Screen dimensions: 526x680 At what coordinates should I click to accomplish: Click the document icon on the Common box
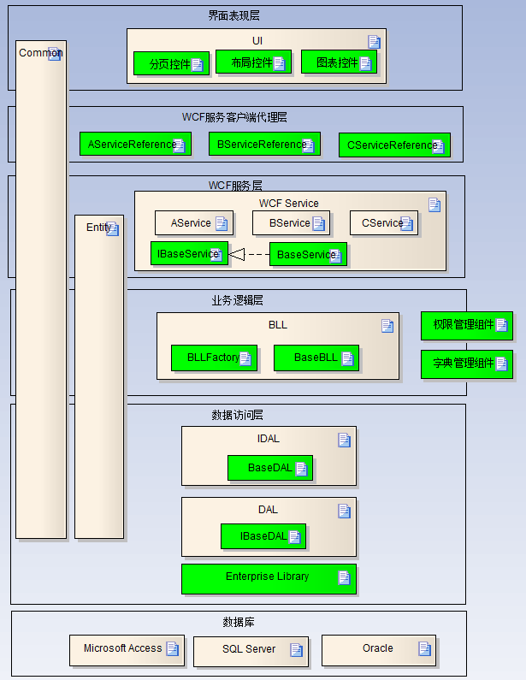tap(54, 54)
